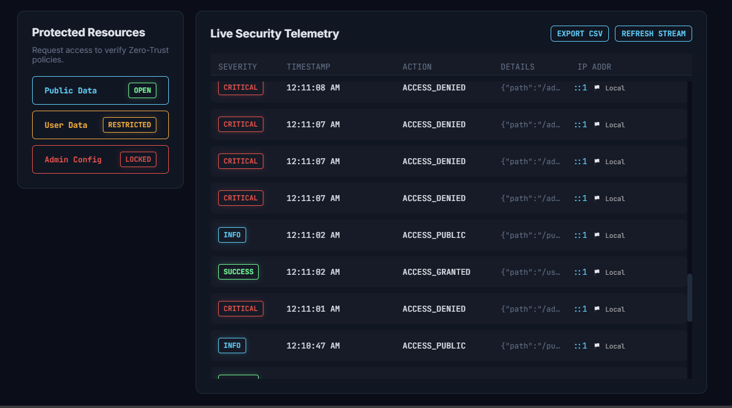
Task: Request access to Admin Config resource
Action: click(x=100, y=159)
